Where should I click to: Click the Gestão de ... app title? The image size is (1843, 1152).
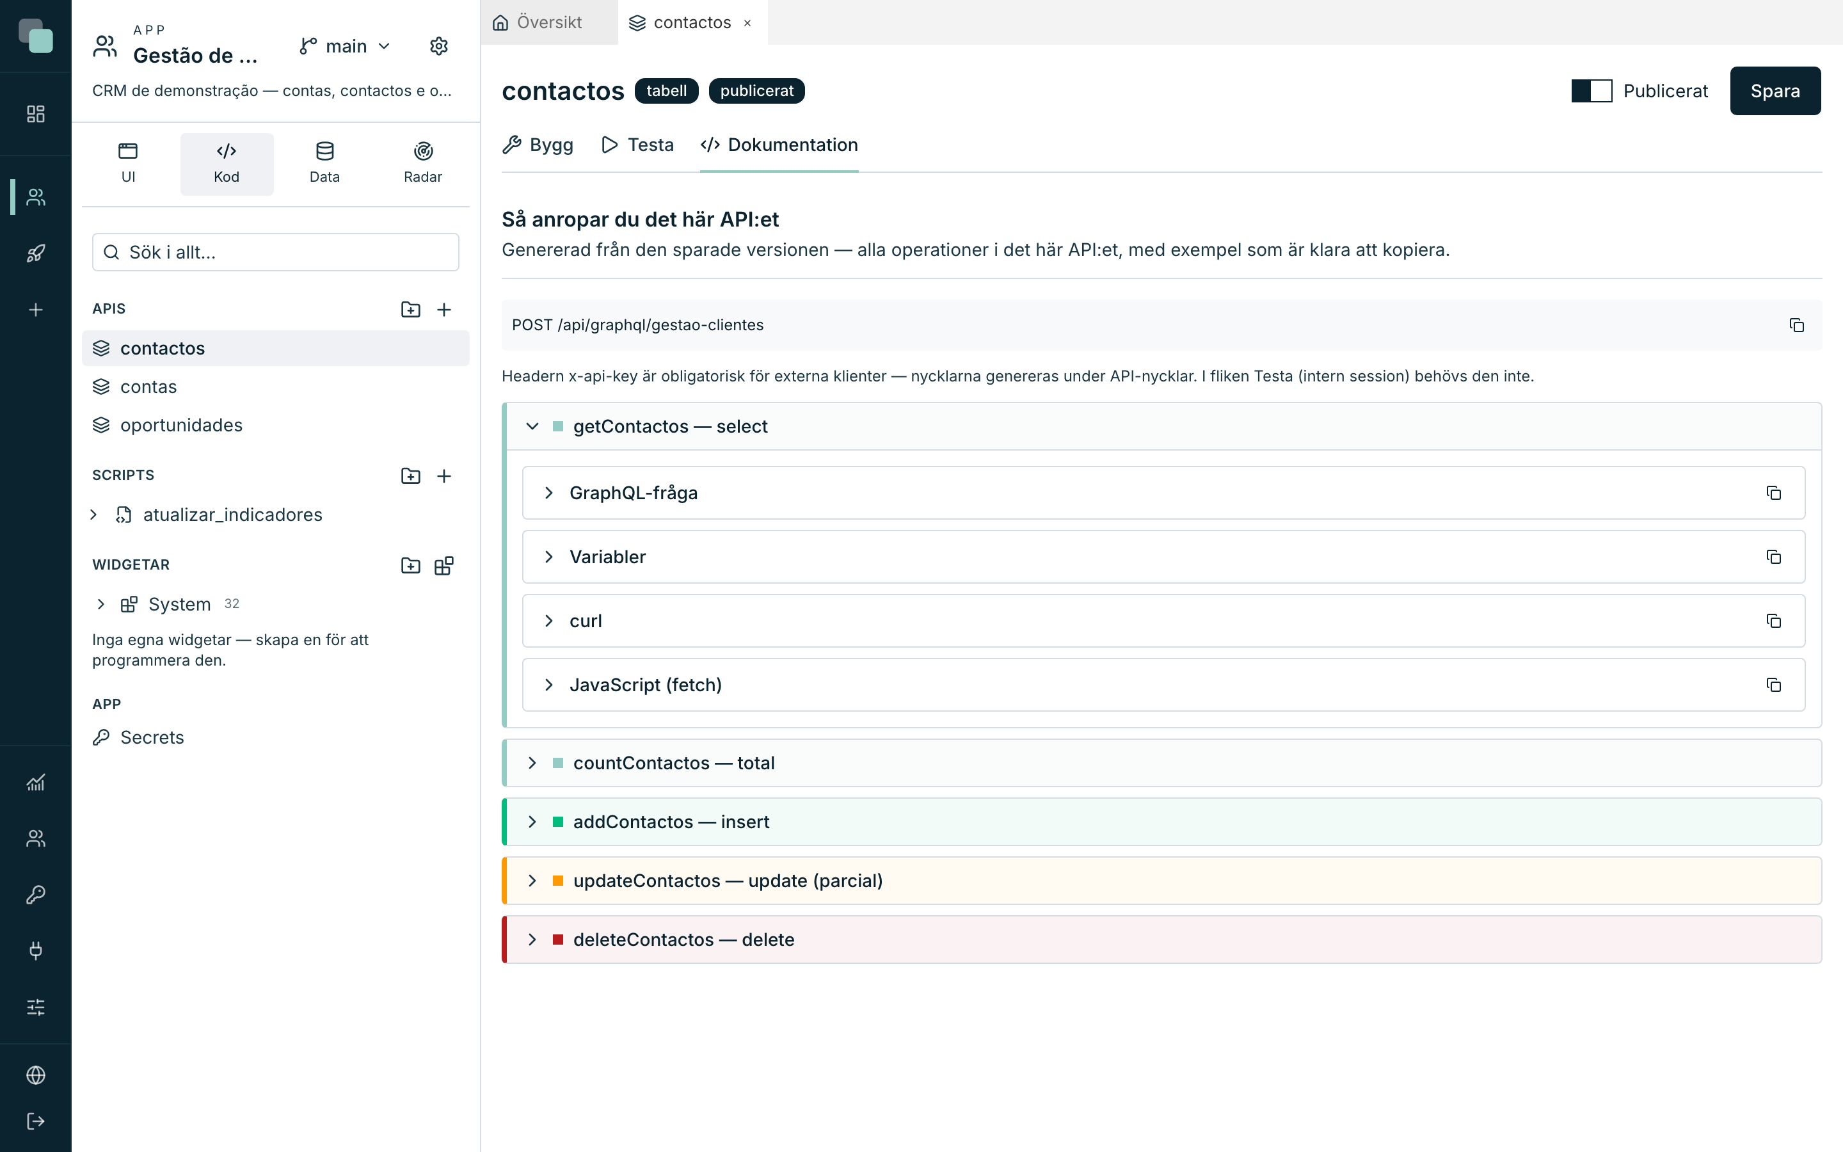pyautogui.click(x=196, y=56)
